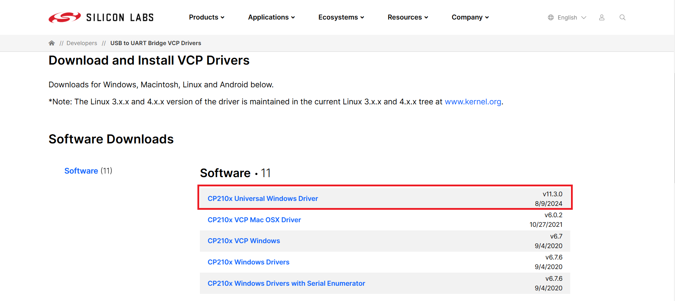Image resolution: width=675 pixels, height=301 pixels.
Task: Open the Developers breadcrumb link
Action: (82, 43)
